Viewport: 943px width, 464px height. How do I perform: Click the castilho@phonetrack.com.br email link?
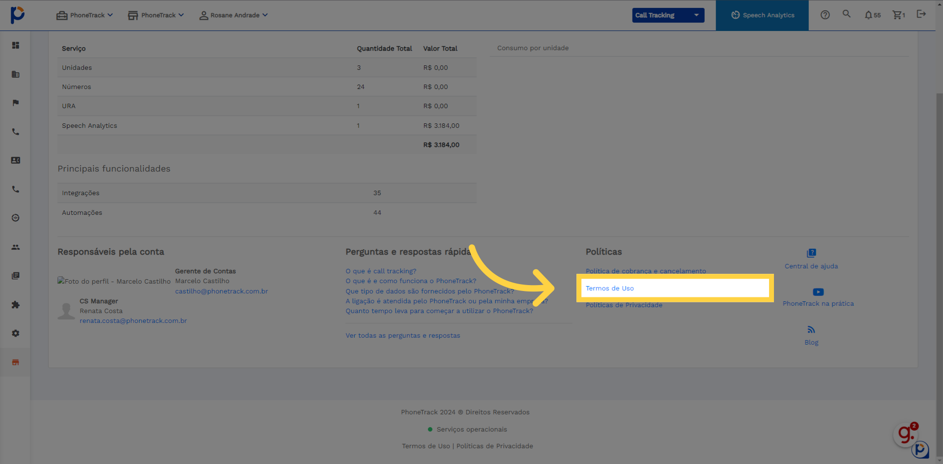point(222,291)
